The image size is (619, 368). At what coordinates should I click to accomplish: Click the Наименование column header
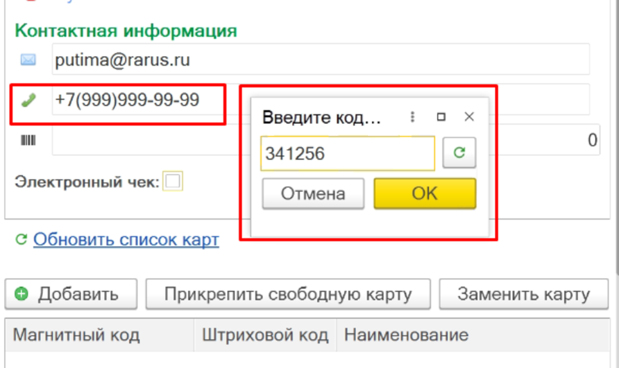(473, 335)
